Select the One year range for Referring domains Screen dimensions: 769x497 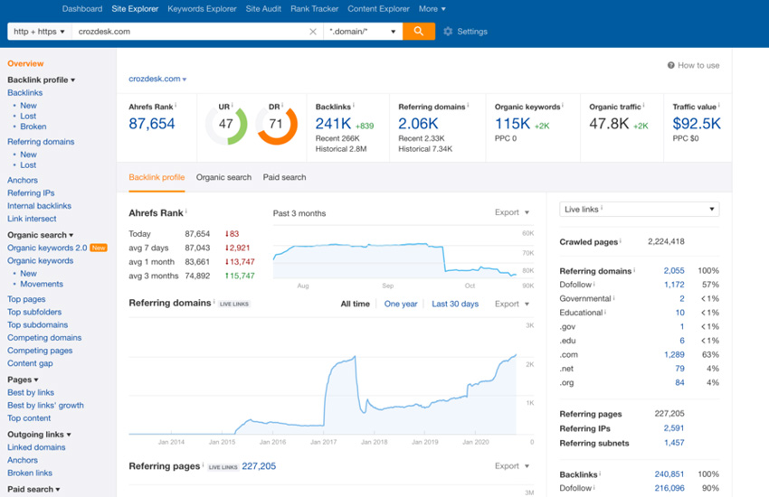pos(401,304)
